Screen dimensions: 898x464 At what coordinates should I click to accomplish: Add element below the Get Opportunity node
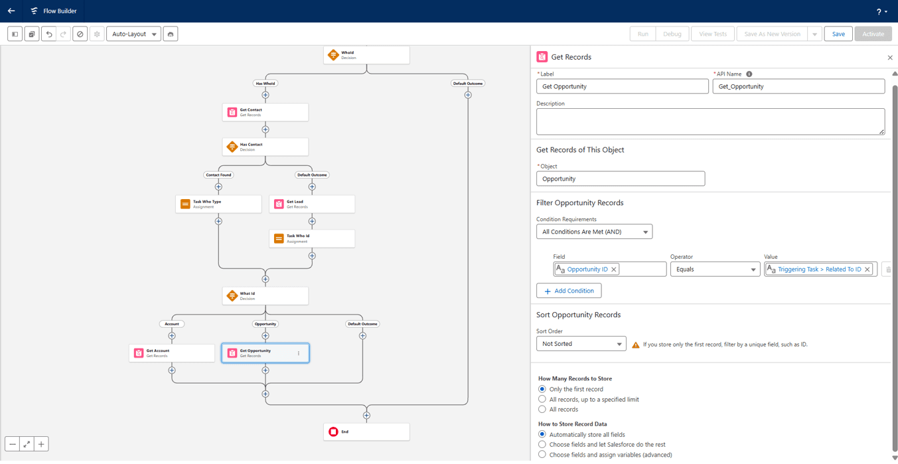coord(265,370)
